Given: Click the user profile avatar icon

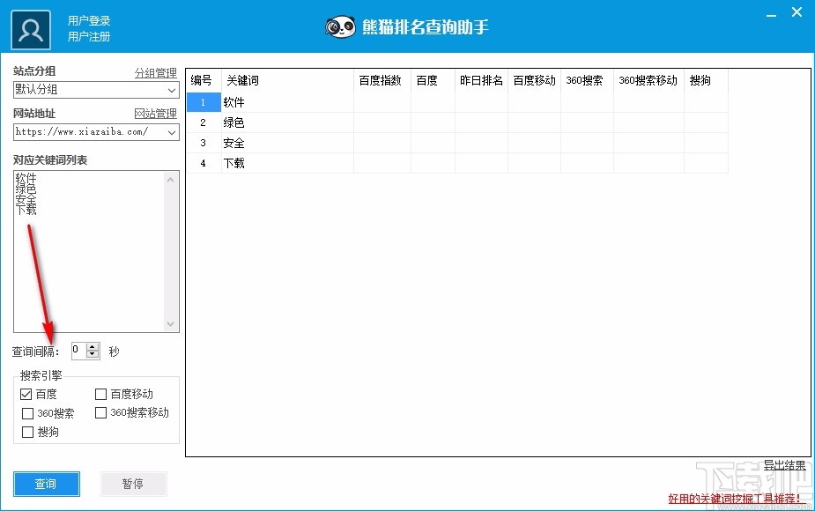Looking at the screenshot, I should (30, 26).
